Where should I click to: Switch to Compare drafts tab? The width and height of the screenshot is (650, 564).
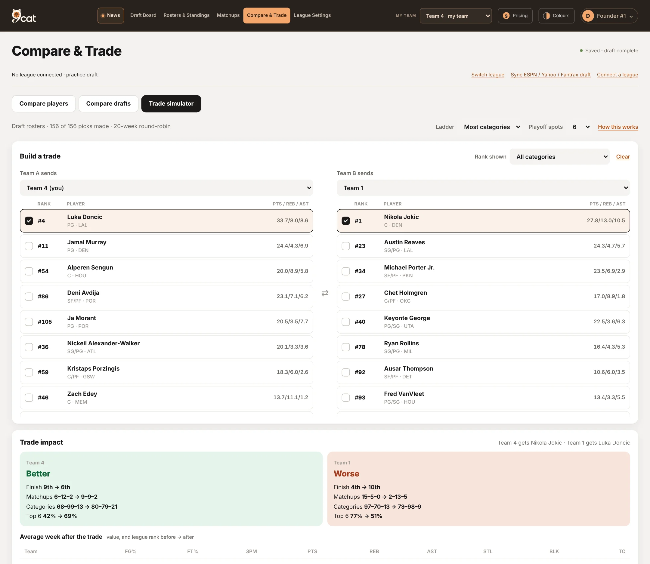108,103
